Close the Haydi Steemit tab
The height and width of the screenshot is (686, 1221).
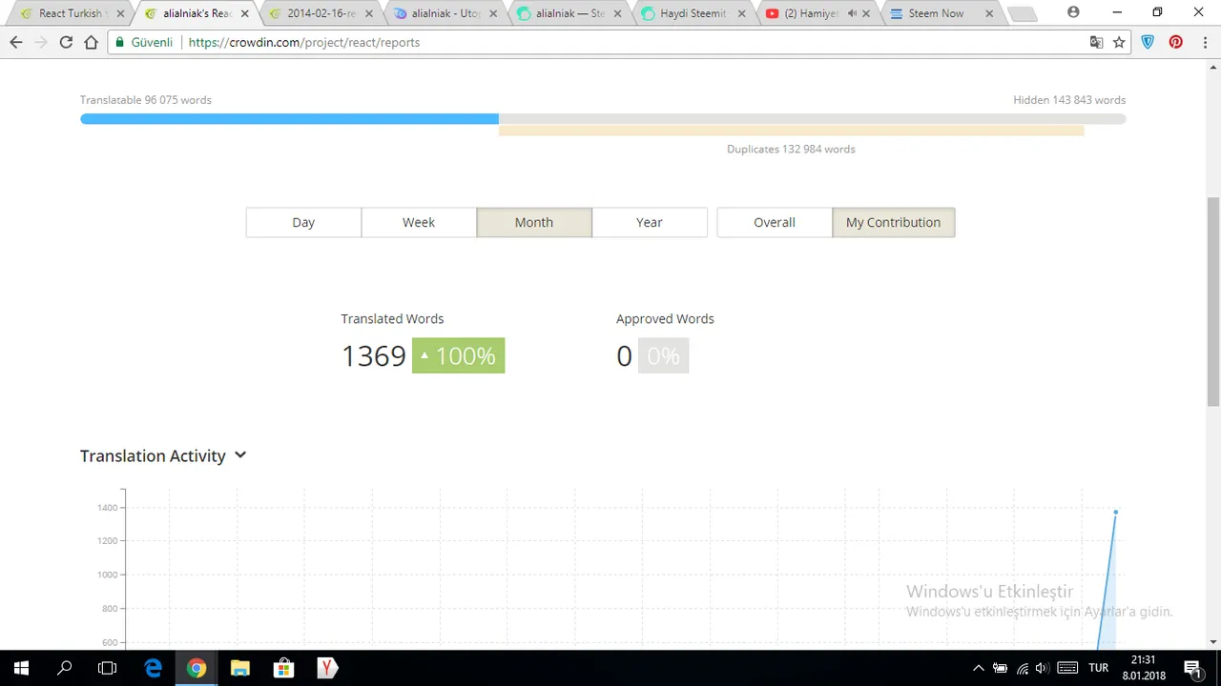[742, 13]
